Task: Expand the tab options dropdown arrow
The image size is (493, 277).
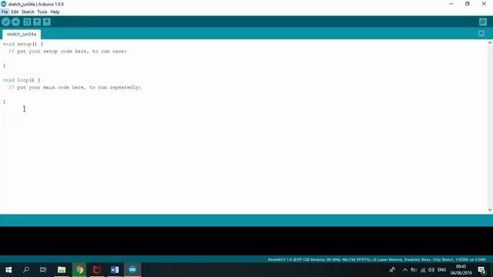Action: (x=481, y=34)
